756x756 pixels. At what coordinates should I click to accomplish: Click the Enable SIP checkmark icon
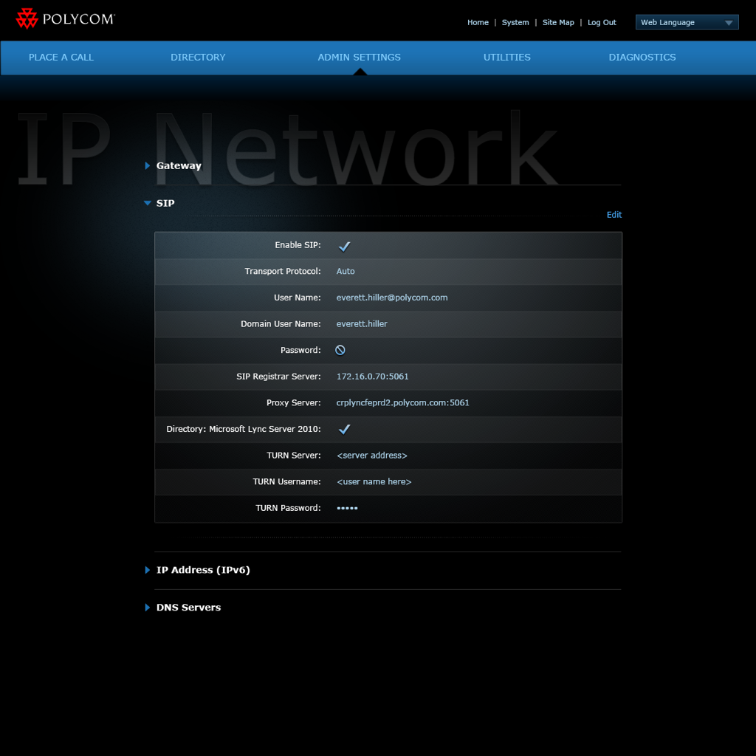(x=344, y=245)
